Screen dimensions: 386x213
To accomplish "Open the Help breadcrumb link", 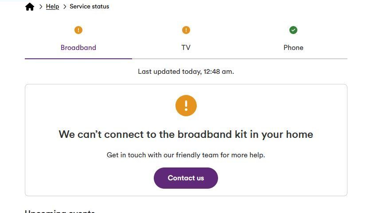I will point(52,7).
